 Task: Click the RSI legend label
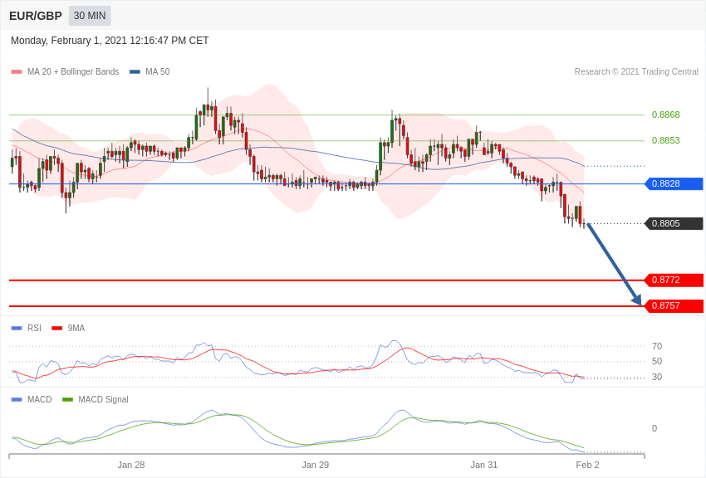point(34,328)
